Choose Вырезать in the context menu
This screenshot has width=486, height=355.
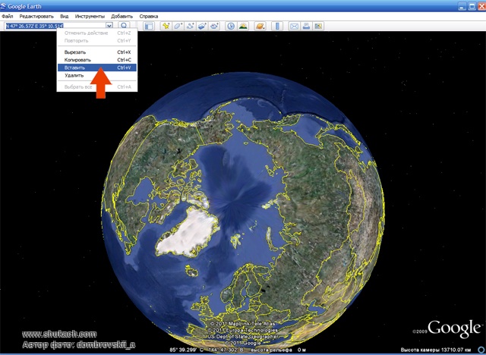pos(97,52)
